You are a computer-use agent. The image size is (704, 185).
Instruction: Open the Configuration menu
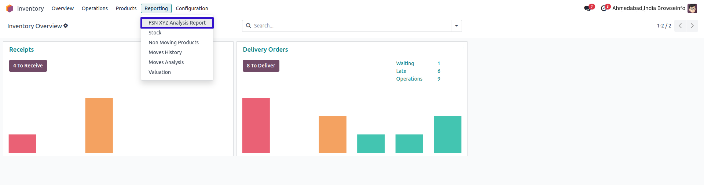coord(192,8)
